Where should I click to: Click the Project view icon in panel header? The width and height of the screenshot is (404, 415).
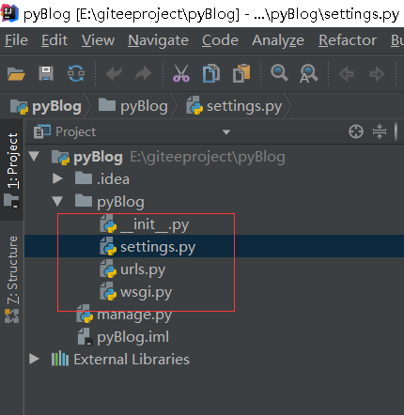(42, 131)
